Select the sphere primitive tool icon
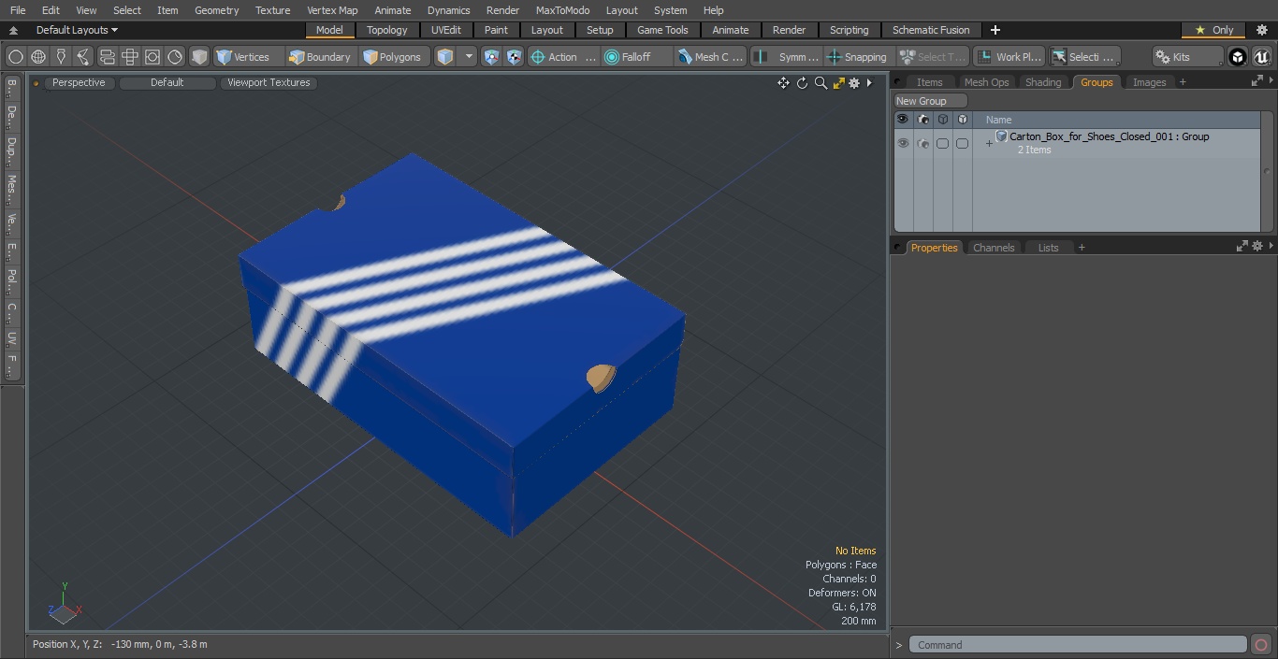Viewport: 1278px width, 659px height. 16,57
